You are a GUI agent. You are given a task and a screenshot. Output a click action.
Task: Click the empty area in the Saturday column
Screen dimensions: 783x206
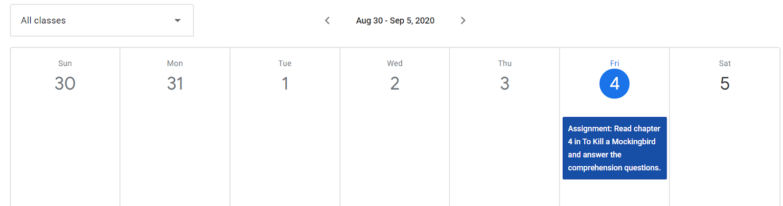725,152
